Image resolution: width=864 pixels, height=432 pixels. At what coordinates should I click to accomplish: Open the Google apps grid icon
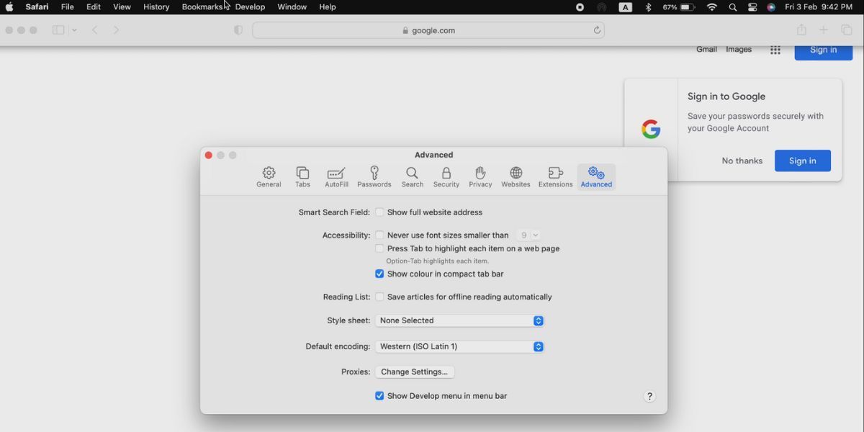775,50
